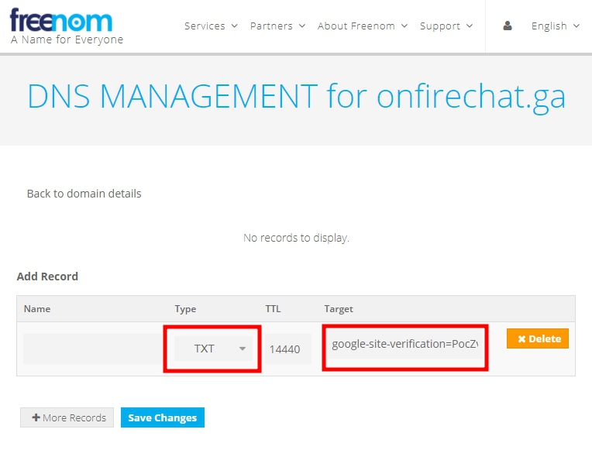
Task: Click the Freenom logo
Action: (67, 26)
